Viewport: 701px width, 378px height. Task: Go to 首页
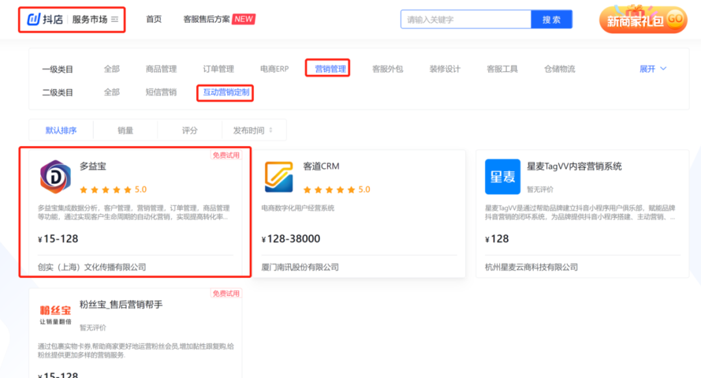coord(154,19)
